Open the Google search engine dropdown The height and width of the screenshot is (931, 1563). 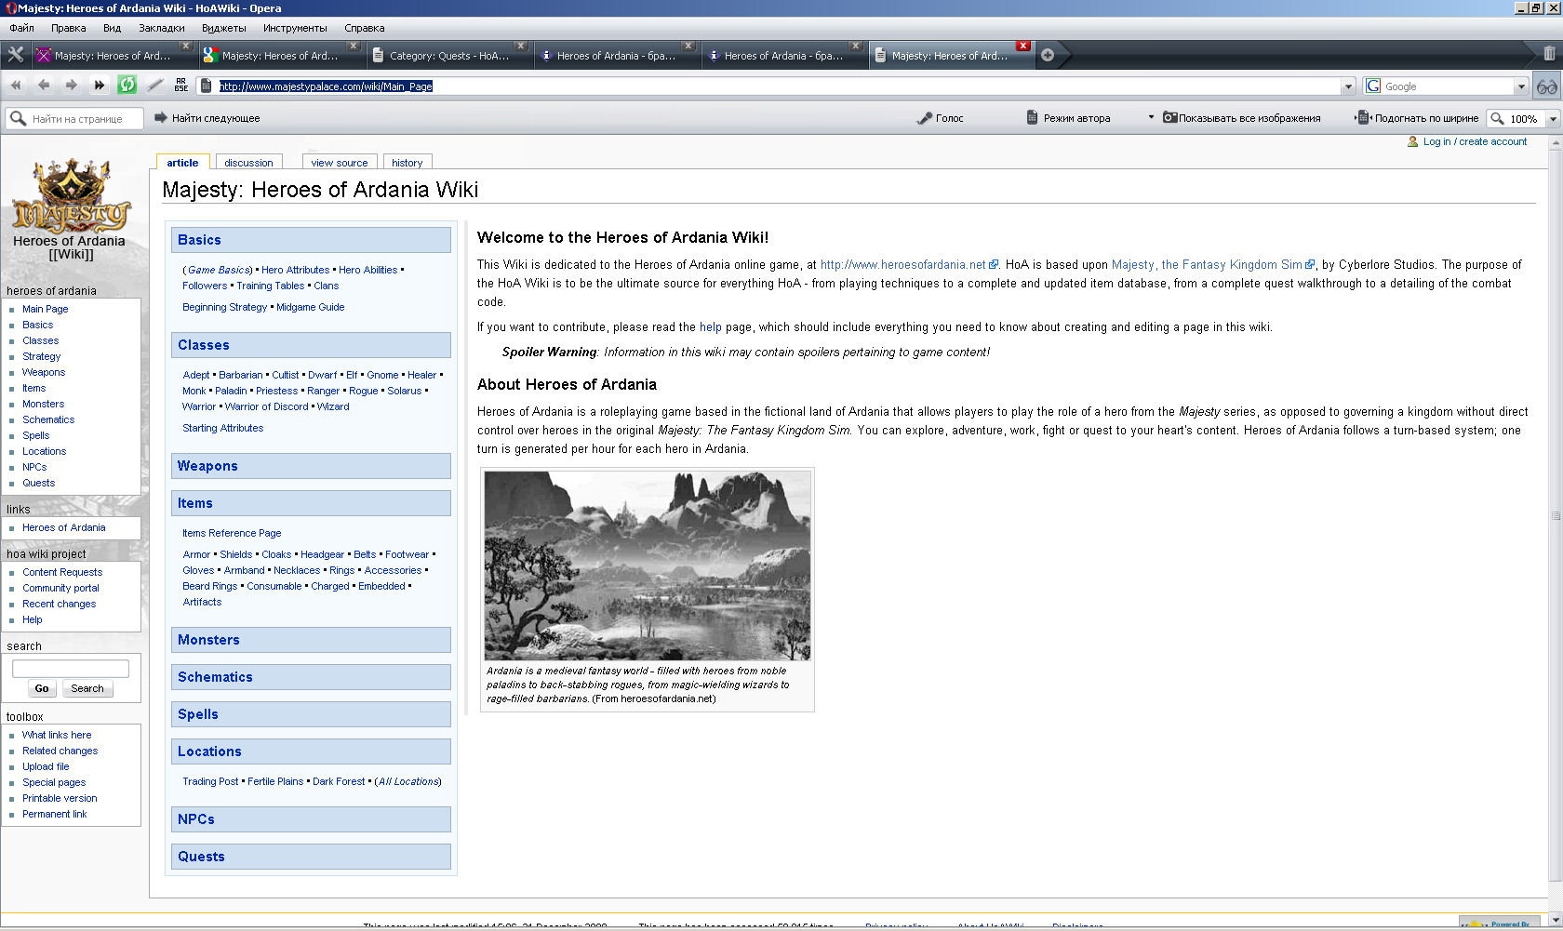tap(1521, 86)
